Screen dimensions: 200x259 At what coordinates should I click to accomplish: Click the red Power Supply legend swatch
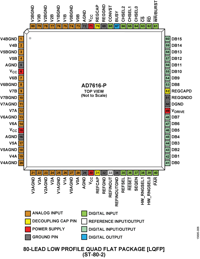[28, 229]
